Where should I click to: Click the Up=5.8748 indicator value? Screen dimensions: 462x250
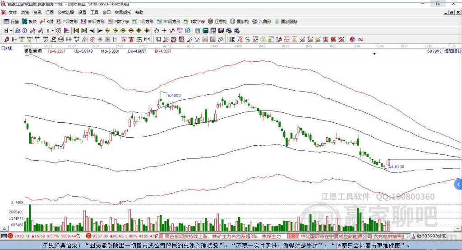(x=83, y=51)
